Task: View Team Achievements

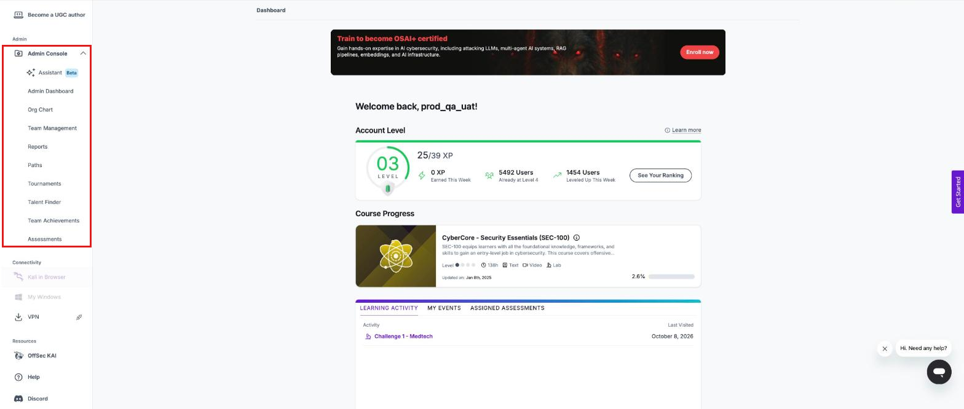Action: point(53,220)
